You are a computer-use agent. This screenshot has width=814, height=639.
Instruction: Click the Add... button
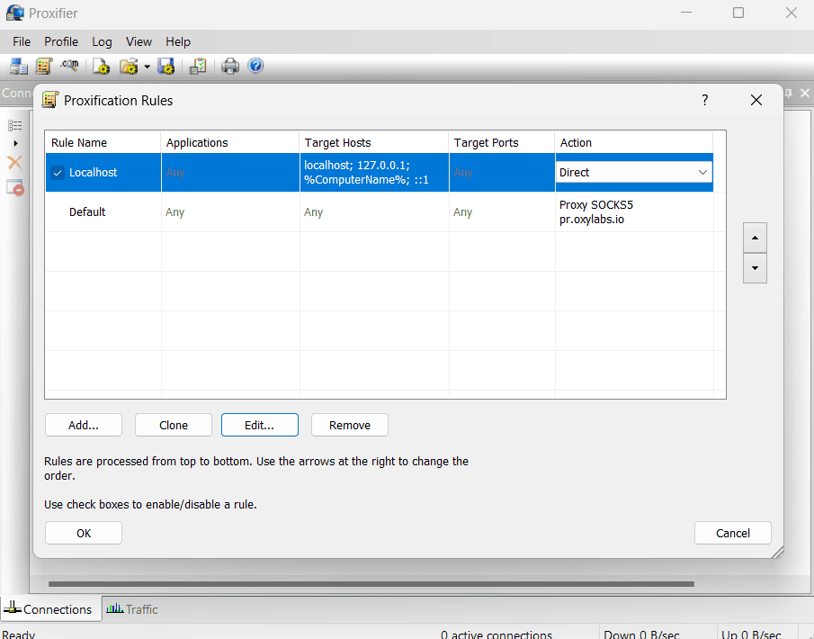click(84, 425)
